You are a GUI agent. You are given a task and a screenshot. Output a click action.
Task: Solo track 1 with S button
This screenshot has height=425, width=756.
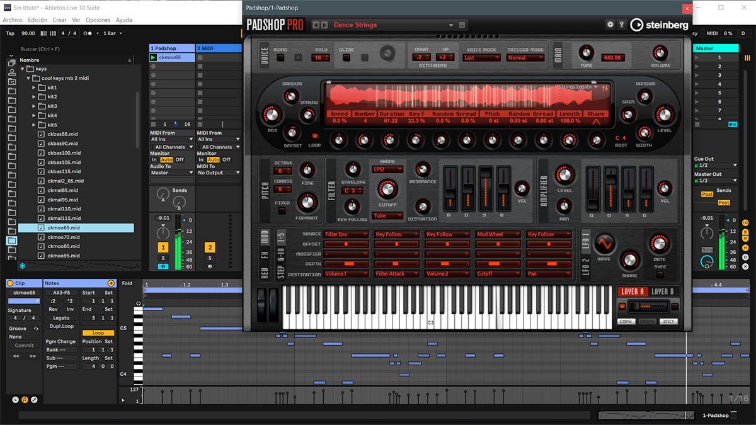click(163, 258)
